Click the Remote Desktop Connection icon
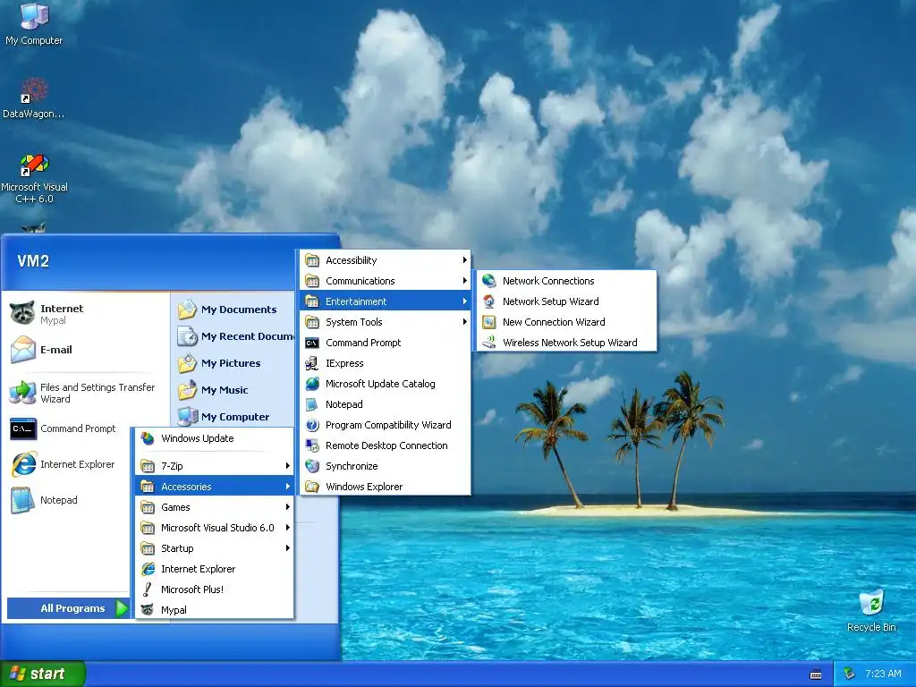The width and height of the screenshot is (916, 687). 312,445
